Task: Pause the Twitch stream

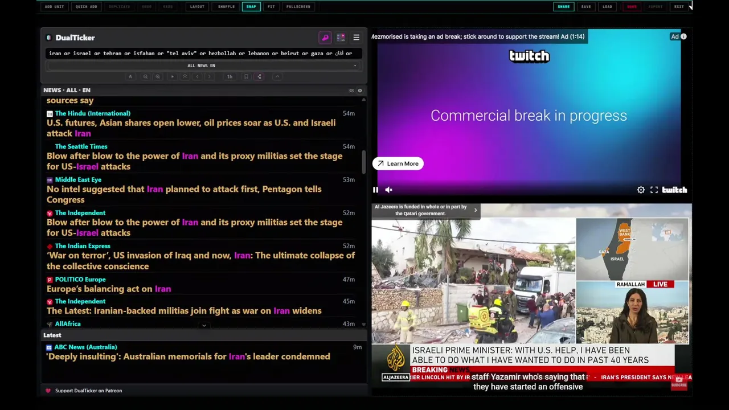Action: 375,190
